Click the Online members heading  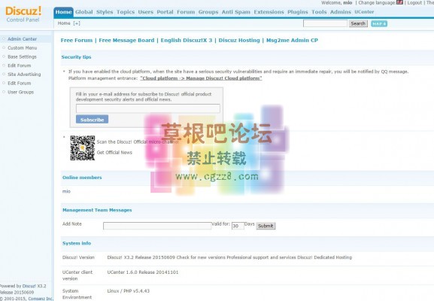[82, 178]
